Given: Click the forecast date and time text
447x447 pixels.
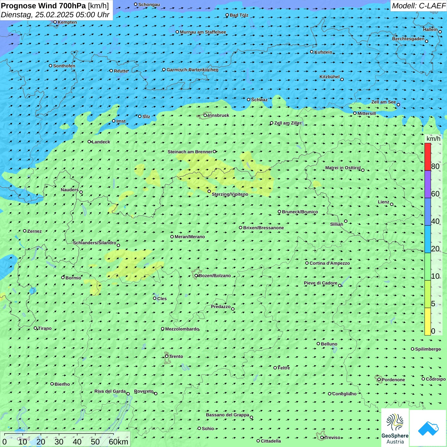Looking at the screenshot, I should [x=55, y=15].
